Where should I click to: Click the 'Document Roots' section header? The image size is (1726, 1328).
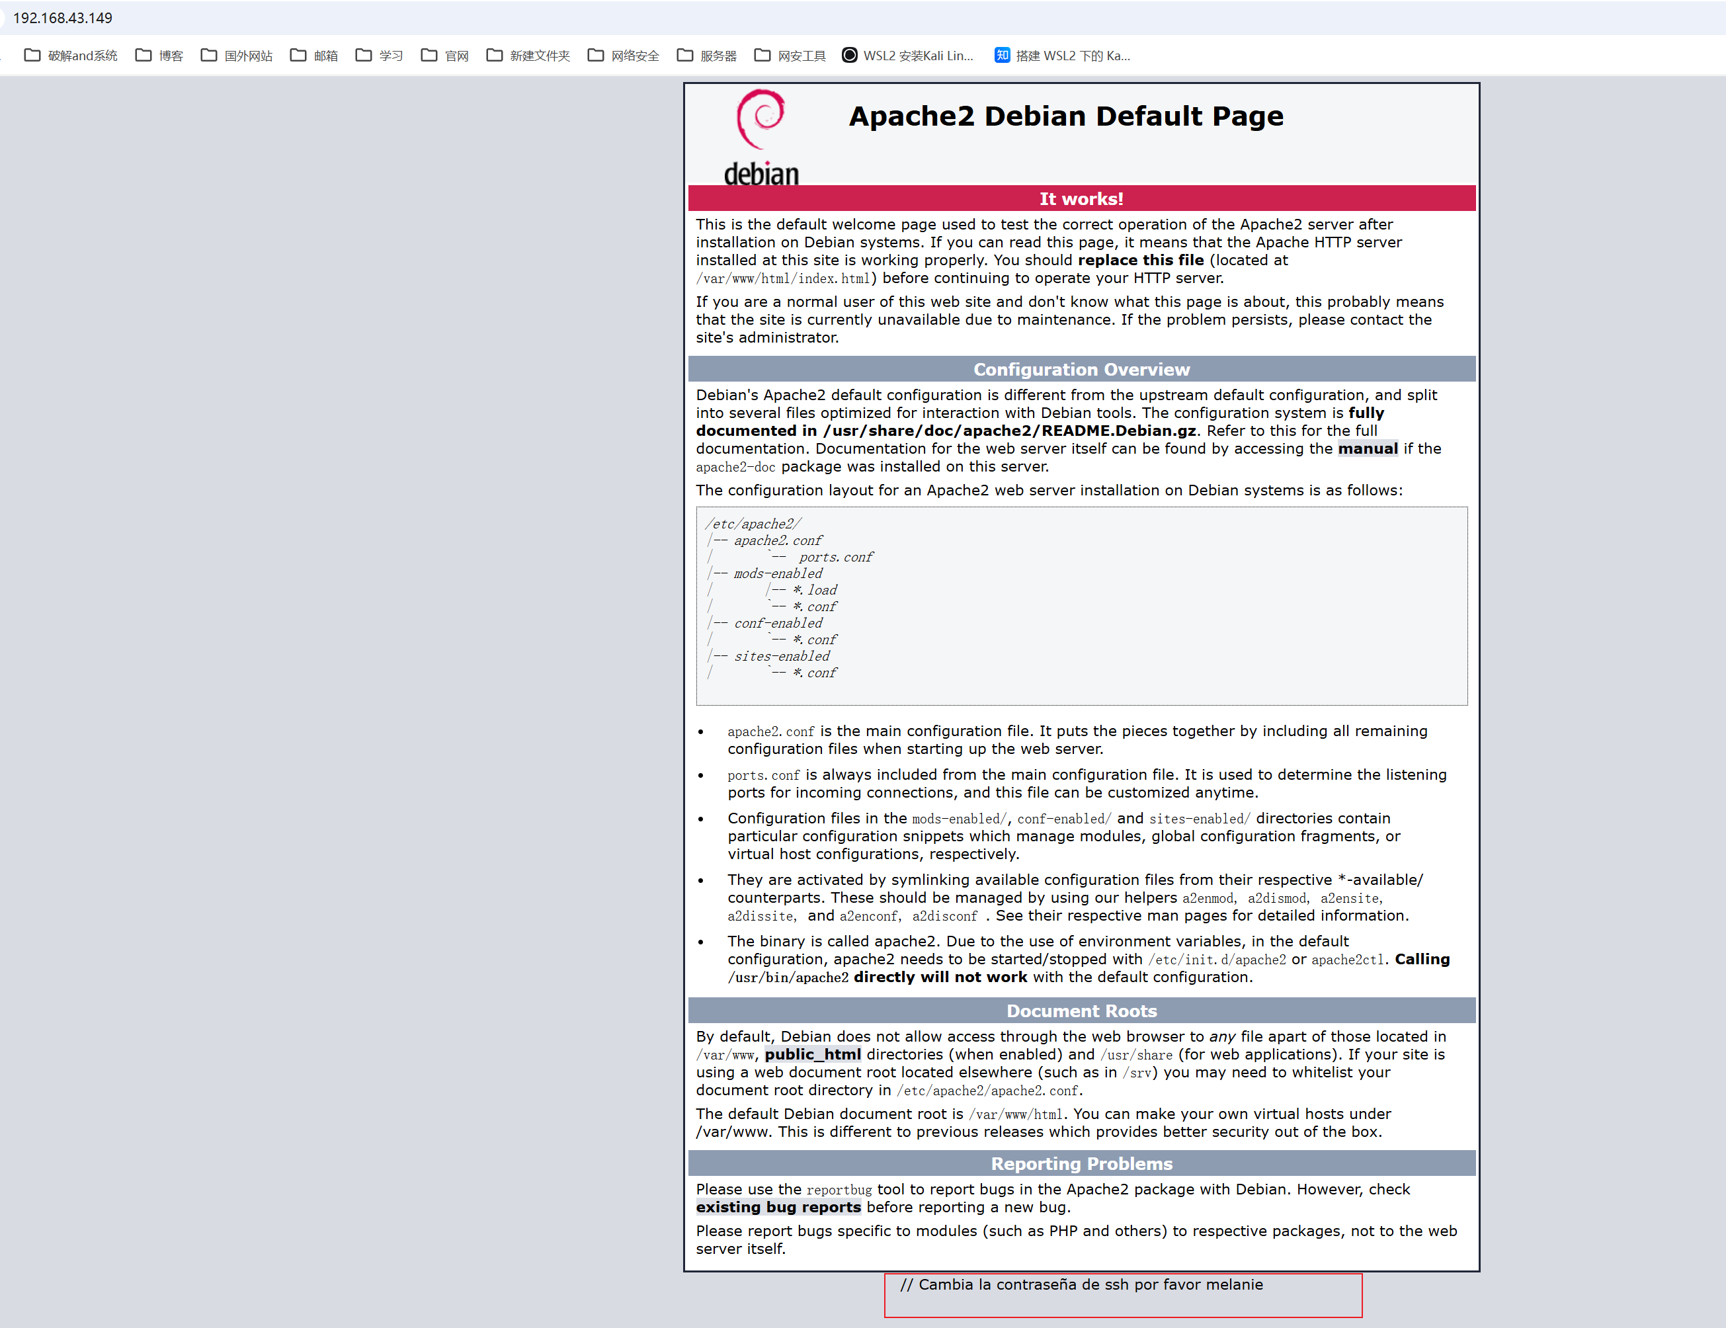point(1082,1011)
